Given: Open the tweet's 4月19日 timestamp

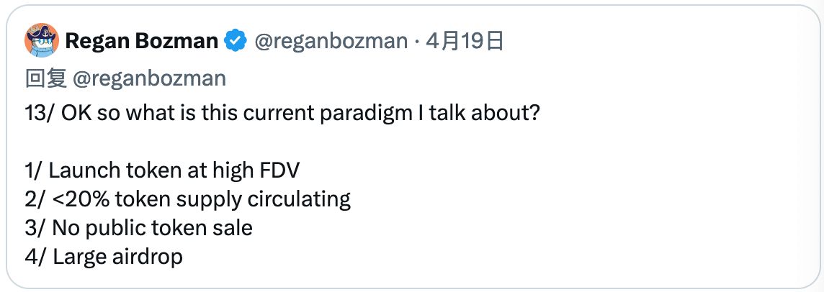Looking at the screenshot, I should (x=464, y=42).
